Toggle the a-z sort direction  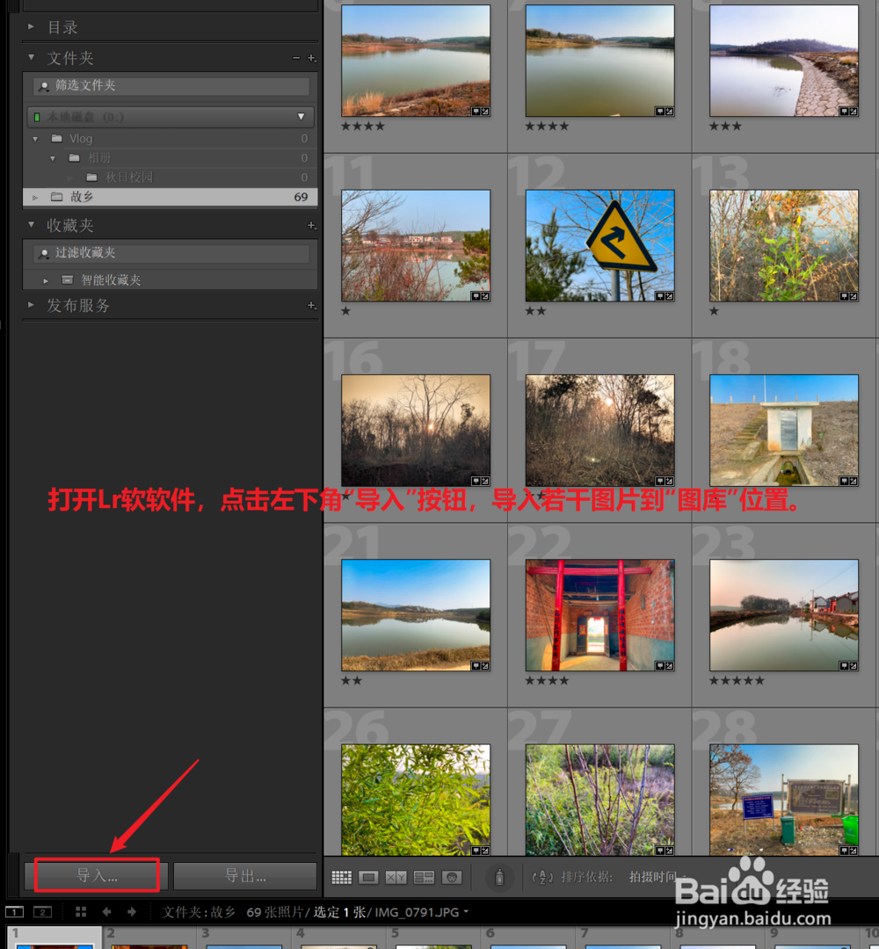[541, 877]
